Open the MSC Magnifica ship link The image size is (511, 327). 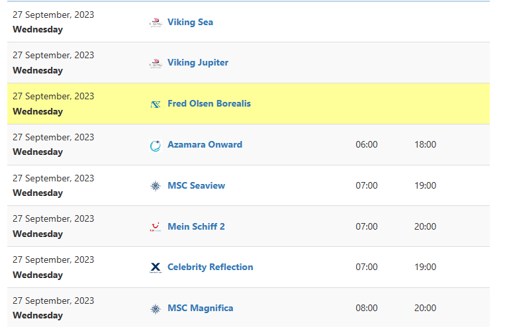pyautogui.click(x=201, y=308)
